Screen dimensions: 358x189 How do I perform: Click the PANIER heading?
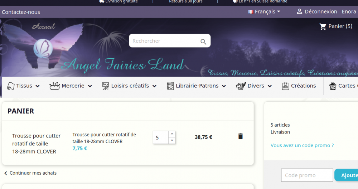click(x=21, y=111)
